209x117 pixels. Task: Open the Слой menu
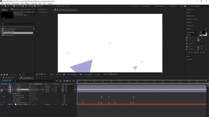tap(22, 4)
